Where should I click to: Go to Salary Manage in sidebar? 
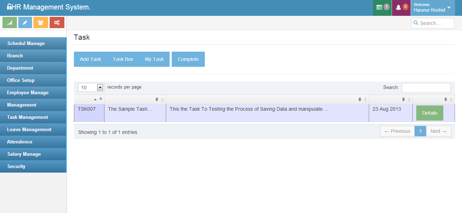[x=24, y=154]
